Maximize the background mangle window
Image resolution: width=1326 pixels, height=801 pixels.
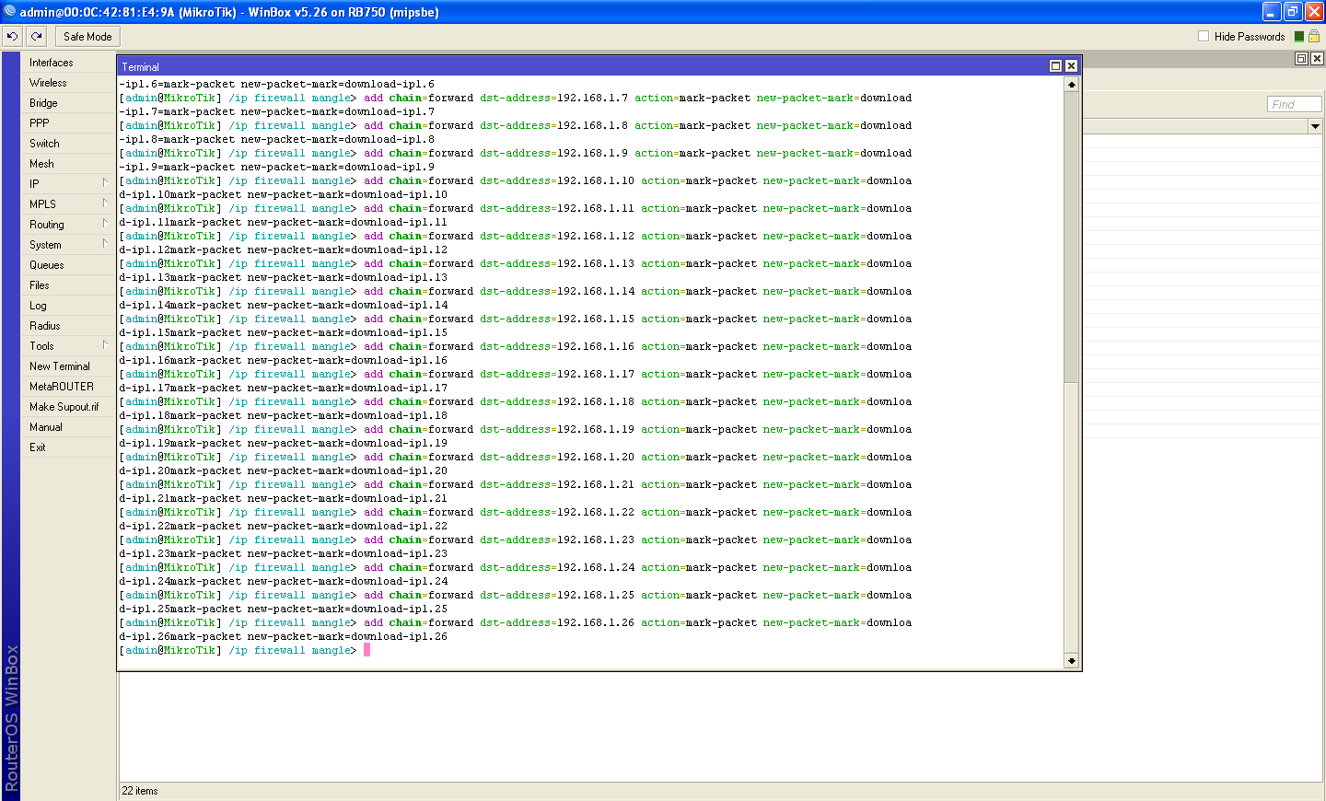(1301, 58)
